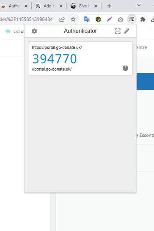Close the Authe tab

26,6
